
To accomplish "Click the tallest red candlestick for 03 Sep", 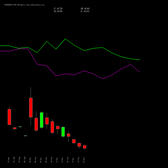I will coord(31,108).
